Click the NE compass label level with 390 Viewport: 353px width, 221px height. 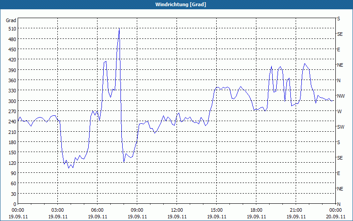(x=340, y=65)
